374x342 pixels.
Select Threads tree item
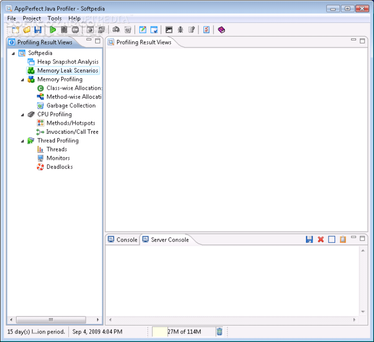[x=52, y=149]
